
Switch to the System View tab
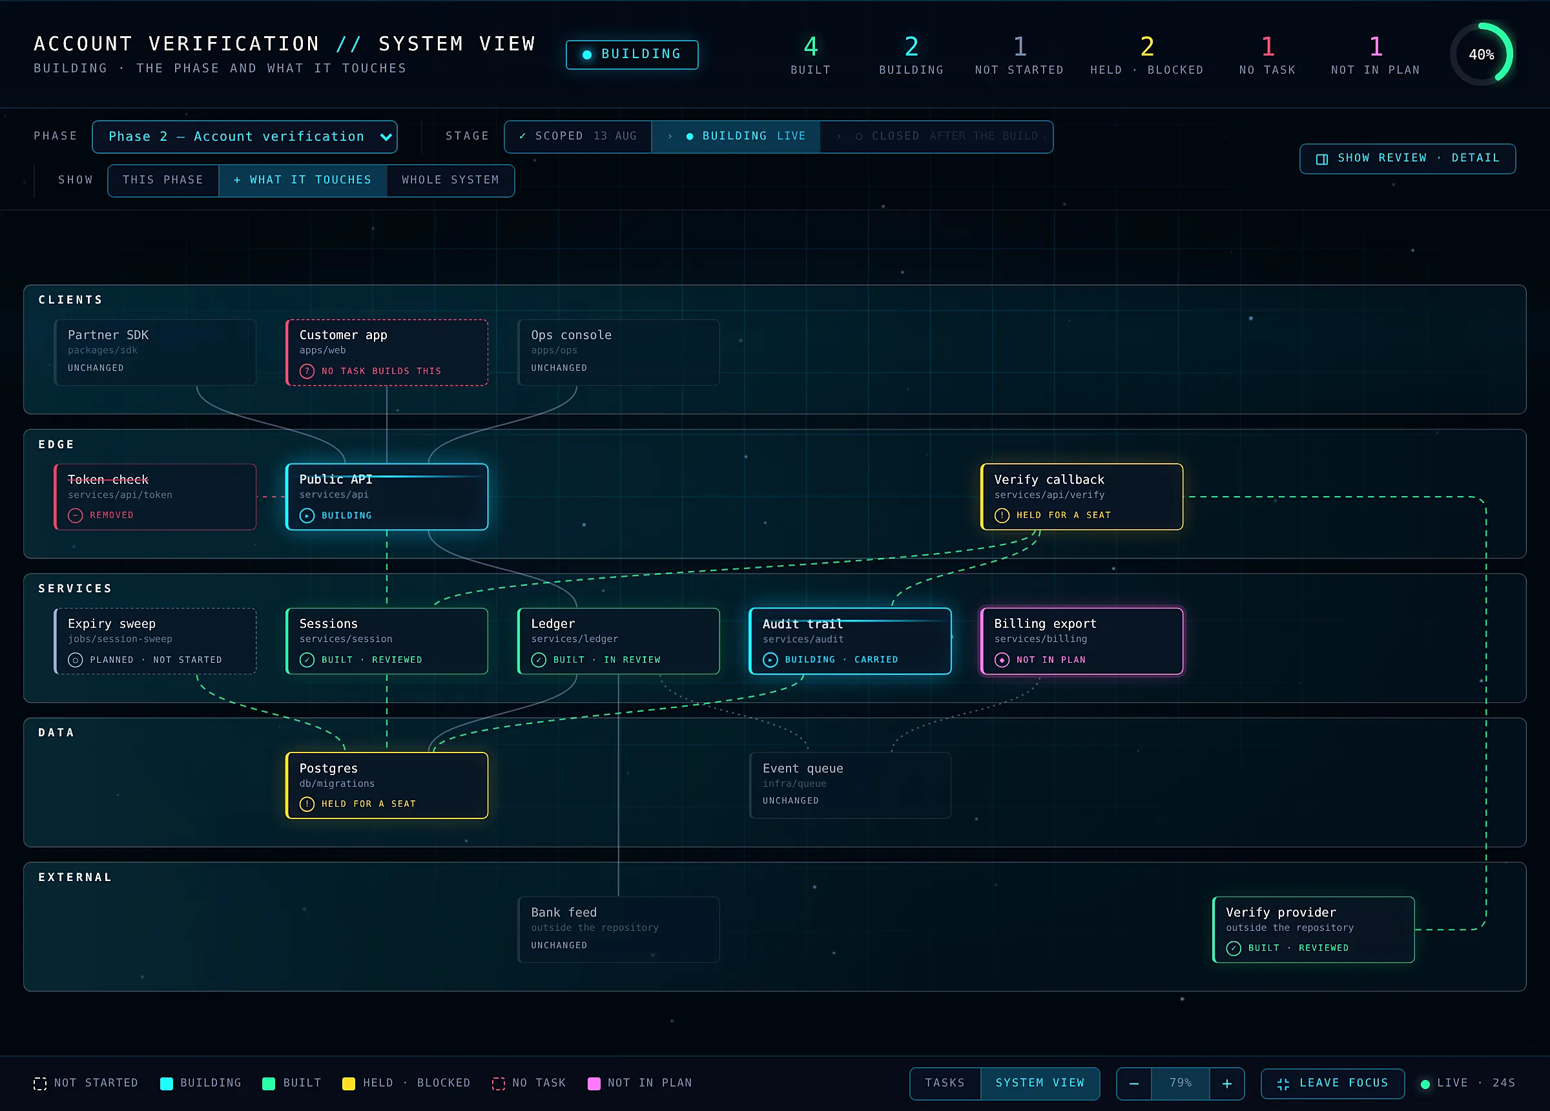coord(1040,1083)
